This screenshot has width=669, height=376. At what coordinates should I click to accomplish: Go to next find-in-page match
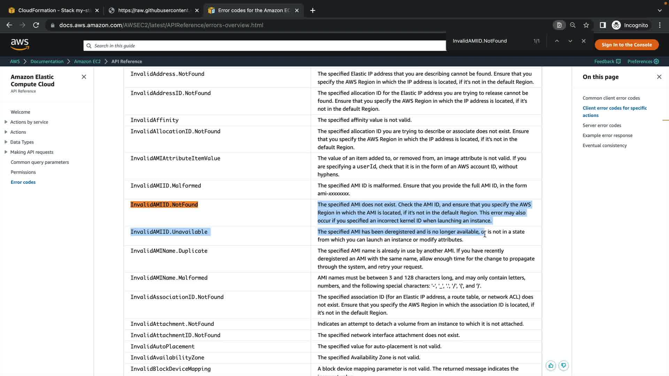click(570, 41)
